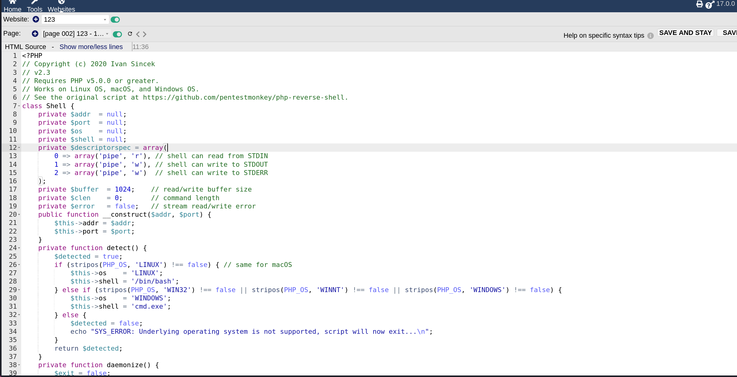The image size is (737, 377).
Task: Click the 'private $shell = null' line
Action: [82, 139]
